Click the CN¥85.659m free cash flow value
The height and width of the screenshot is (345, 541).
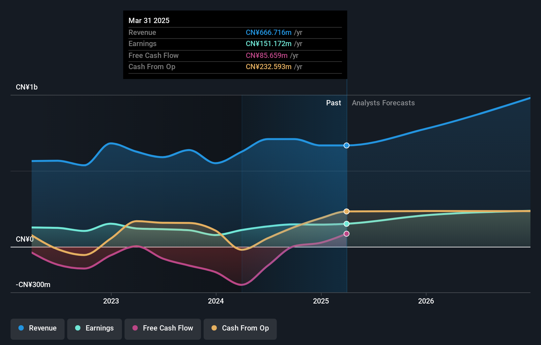click(x=267, y=55)
